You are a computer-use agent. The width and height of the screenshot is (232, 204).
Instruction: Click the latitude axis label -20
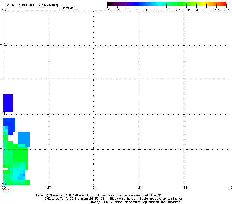pos(3,184)
